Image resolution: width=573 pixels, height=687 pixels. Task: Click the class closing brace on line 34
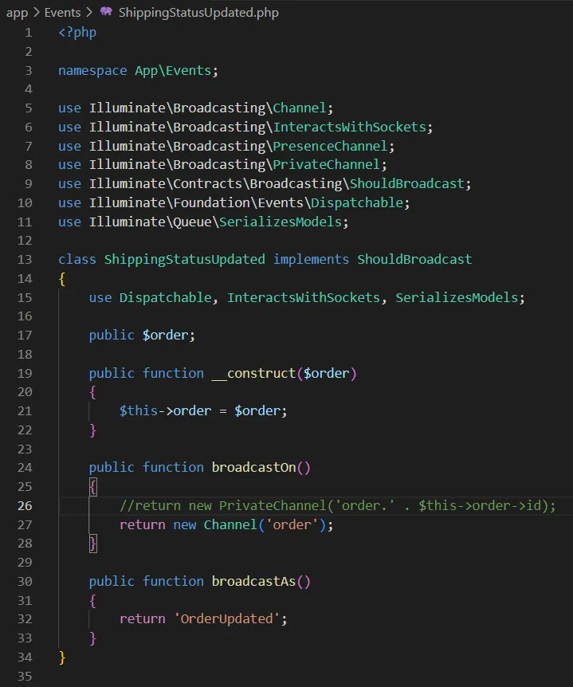62,658
